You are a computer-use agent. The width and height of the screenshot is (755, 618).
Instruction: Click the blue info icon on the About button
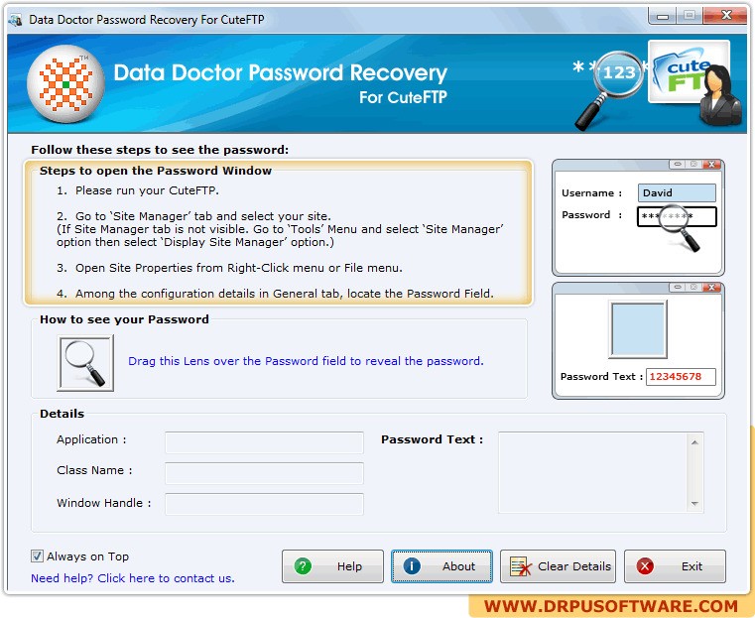pyautogui.click(x=412, y=566)
